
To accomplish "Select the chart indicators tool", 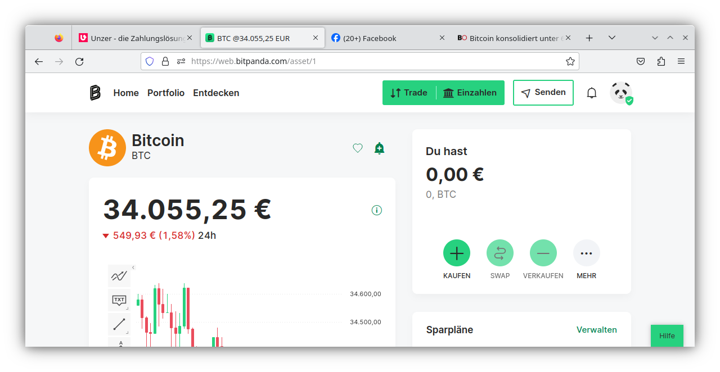I will pos(119,276).
